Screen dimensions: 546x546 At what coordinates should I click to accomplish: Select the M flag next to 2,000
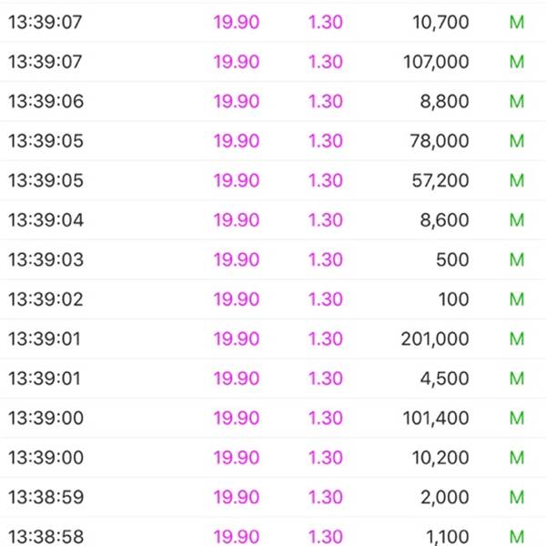(517, 497)
